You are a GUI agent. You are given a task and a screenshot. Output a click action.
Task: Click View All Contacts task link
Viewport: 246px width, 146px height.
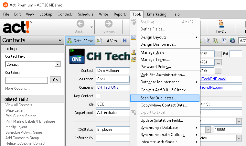coord(19,105)
